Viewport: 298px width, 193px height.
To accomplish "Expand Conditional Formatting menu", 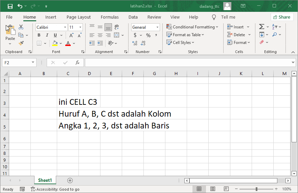I will tap(192, 27).
